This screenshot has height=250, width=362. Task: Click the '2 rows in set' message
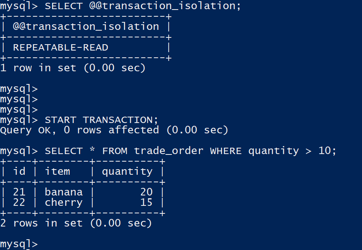pos(76,223)
